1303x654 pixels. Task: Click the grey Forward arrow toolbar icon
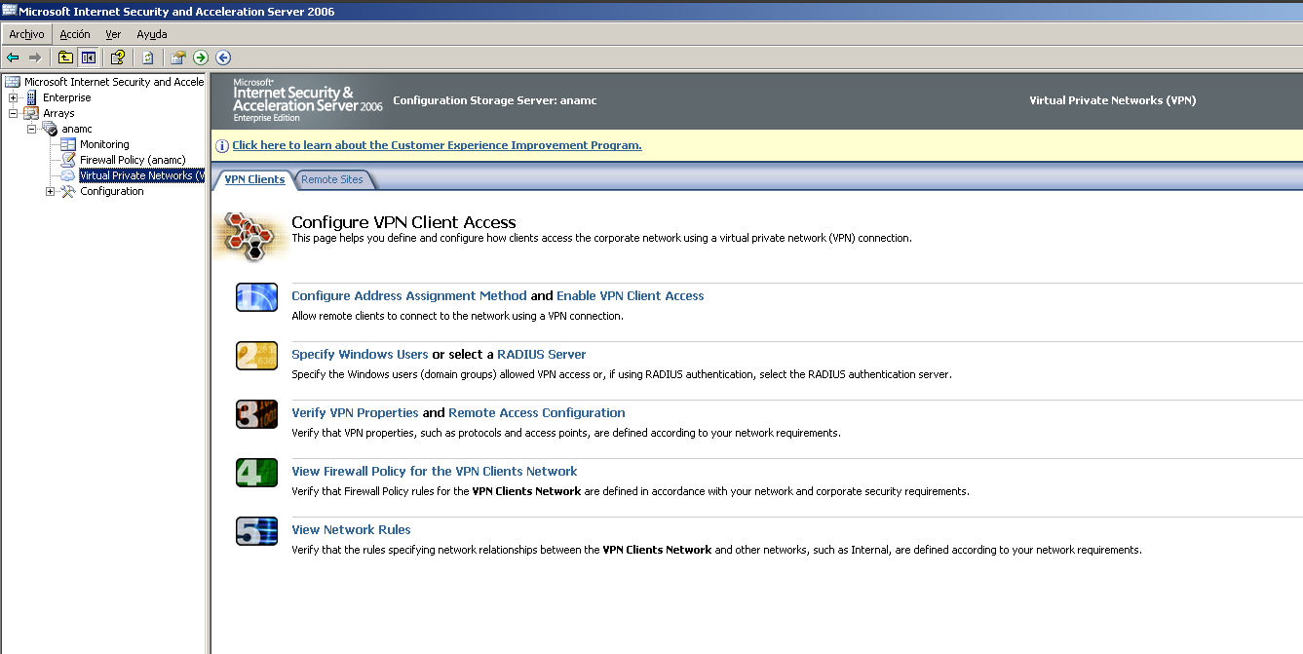tap(35, 58)
